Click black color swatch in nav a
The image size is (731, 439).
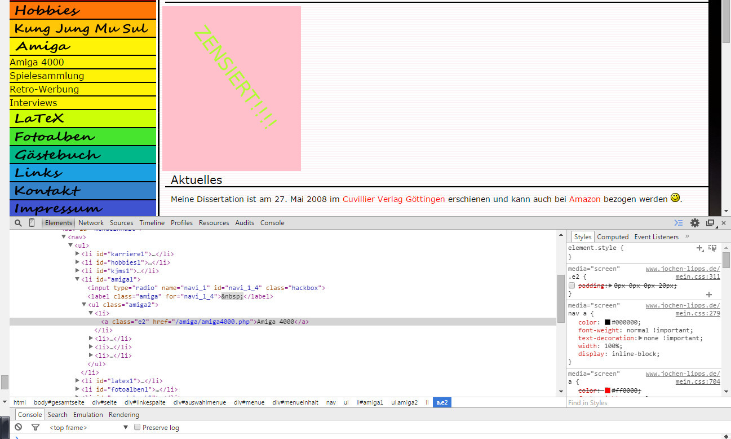[x=608, y=322]
